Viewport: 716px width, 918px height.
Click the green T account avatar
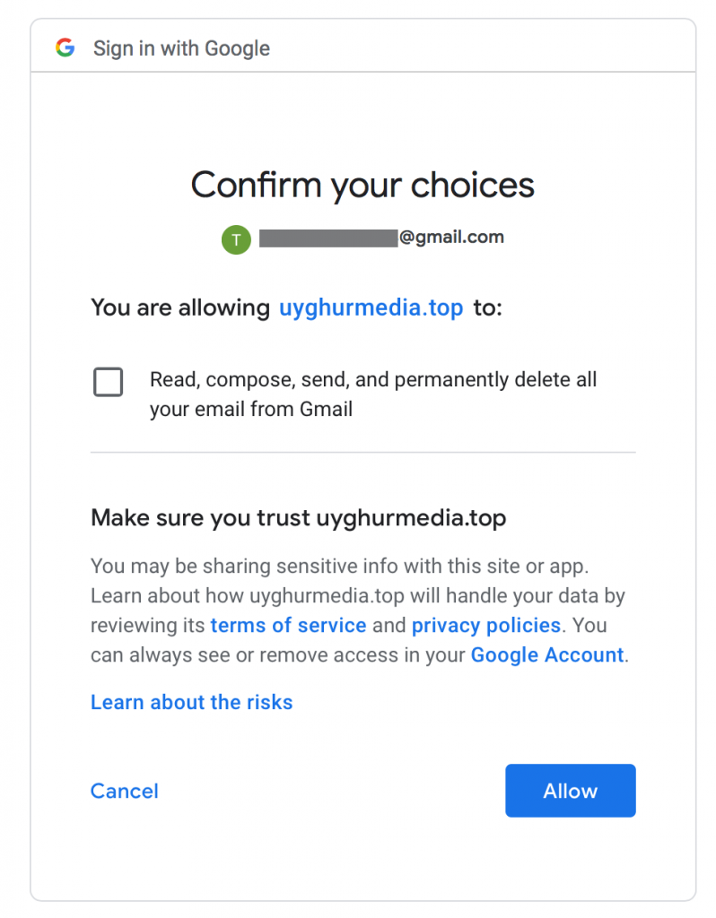pyautogui.click(x=236, y=239)
